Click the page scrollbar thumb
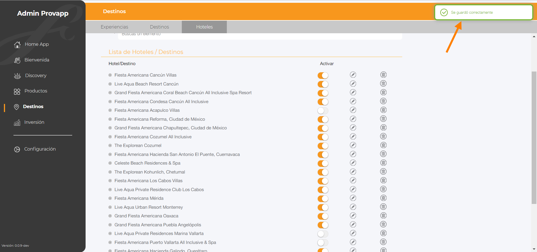This screenshot has height=252, width=537. (x=534, y=137)
